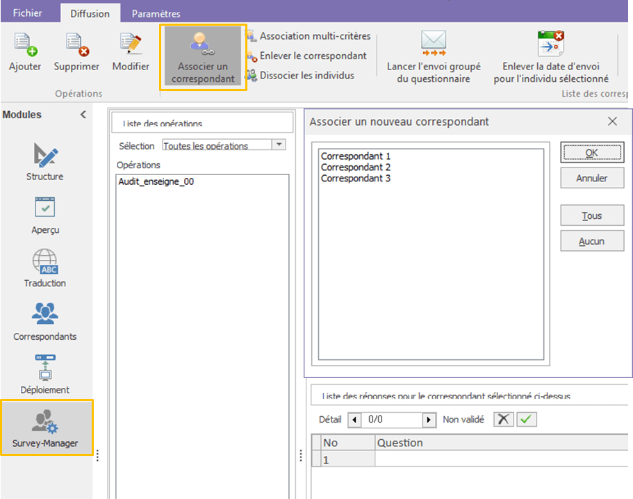Switch to the Diffusion tab
This screenshot has height=499, width=633.
[90, 13]
